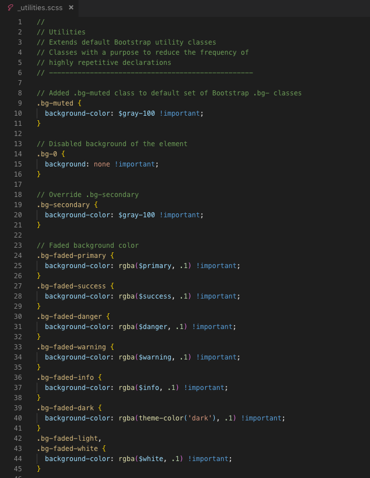This screenshot has width=370, height=478.
Task: Click line number 10 in the gutter
Action: coord(18,113)
